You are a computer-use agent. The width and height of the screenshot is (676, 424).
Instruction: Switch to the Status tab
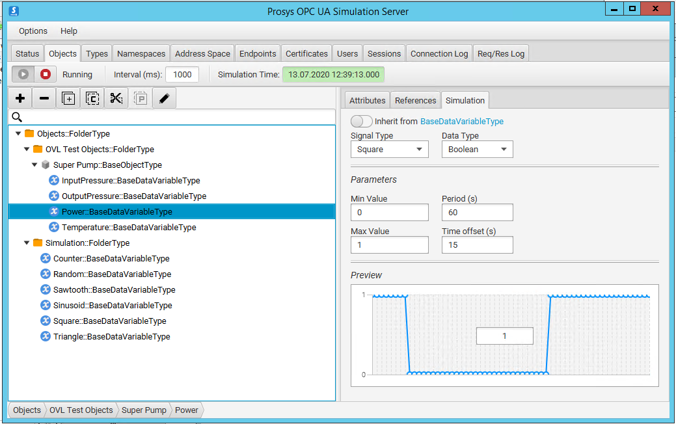[27, 53]
